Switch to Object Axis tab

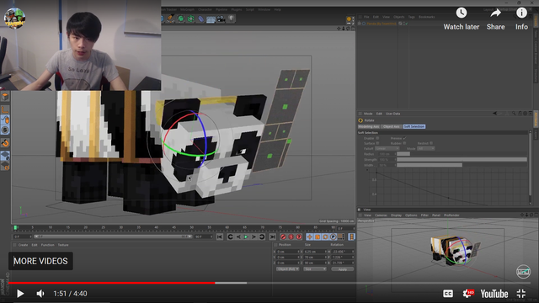(392, 126)
